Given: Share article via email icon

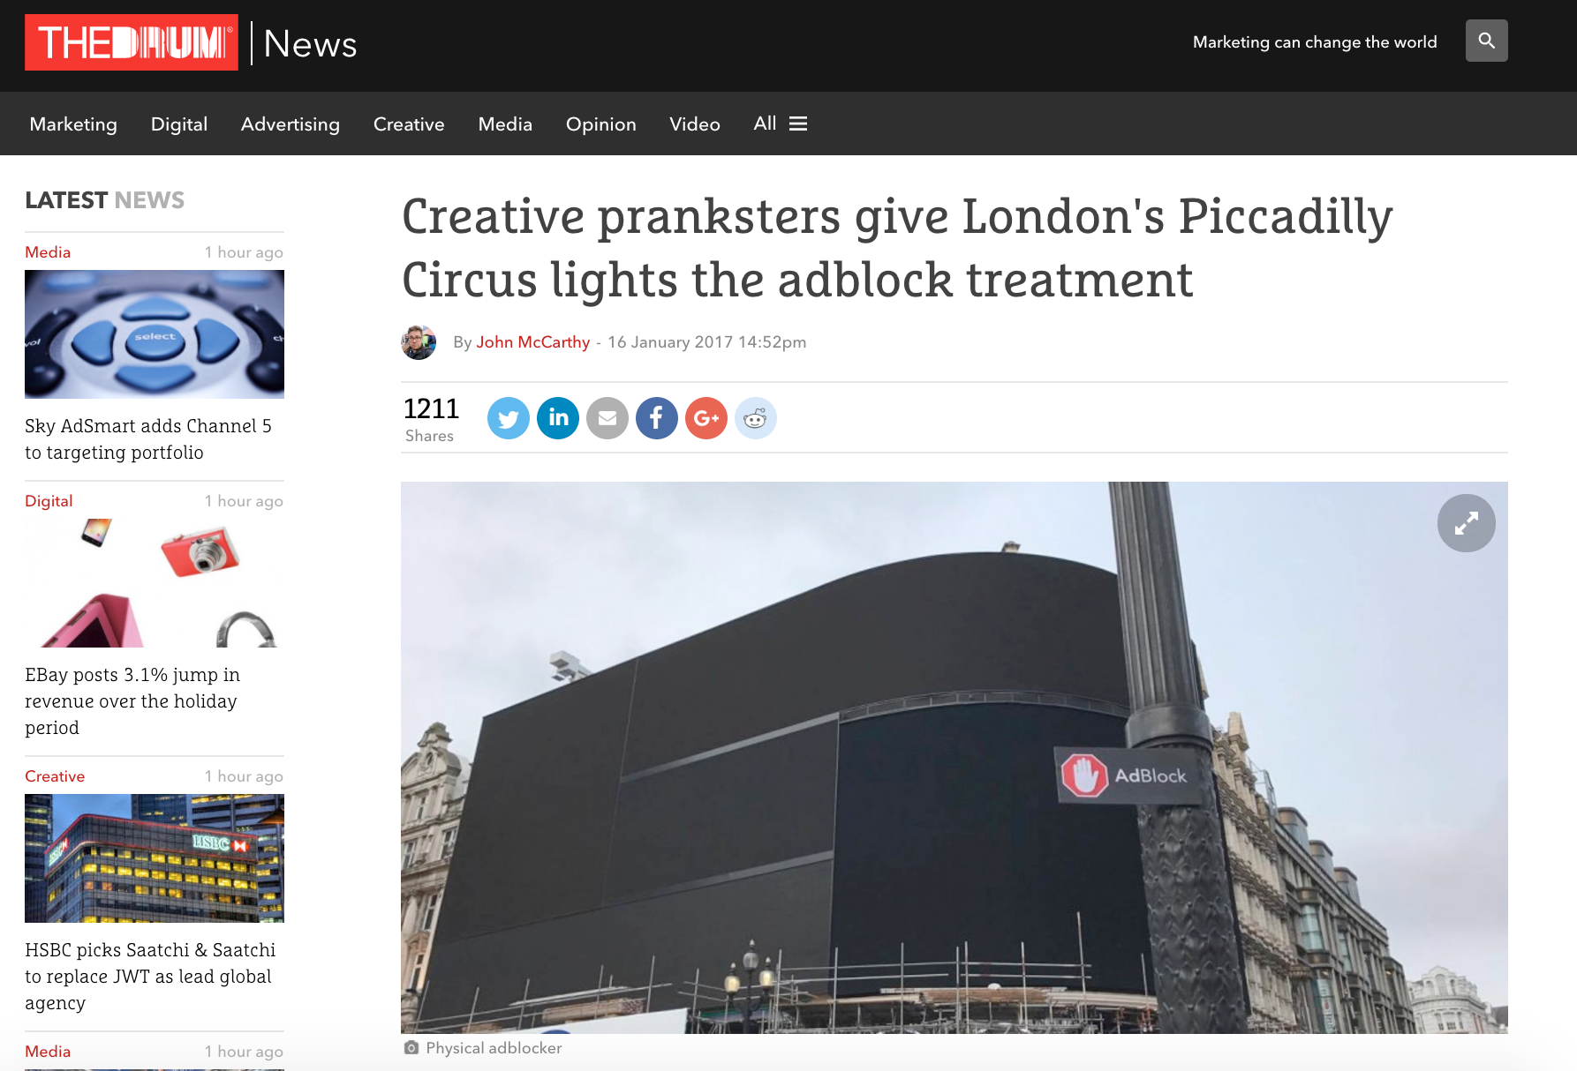Looking at the screenshot, I should 607,418.
